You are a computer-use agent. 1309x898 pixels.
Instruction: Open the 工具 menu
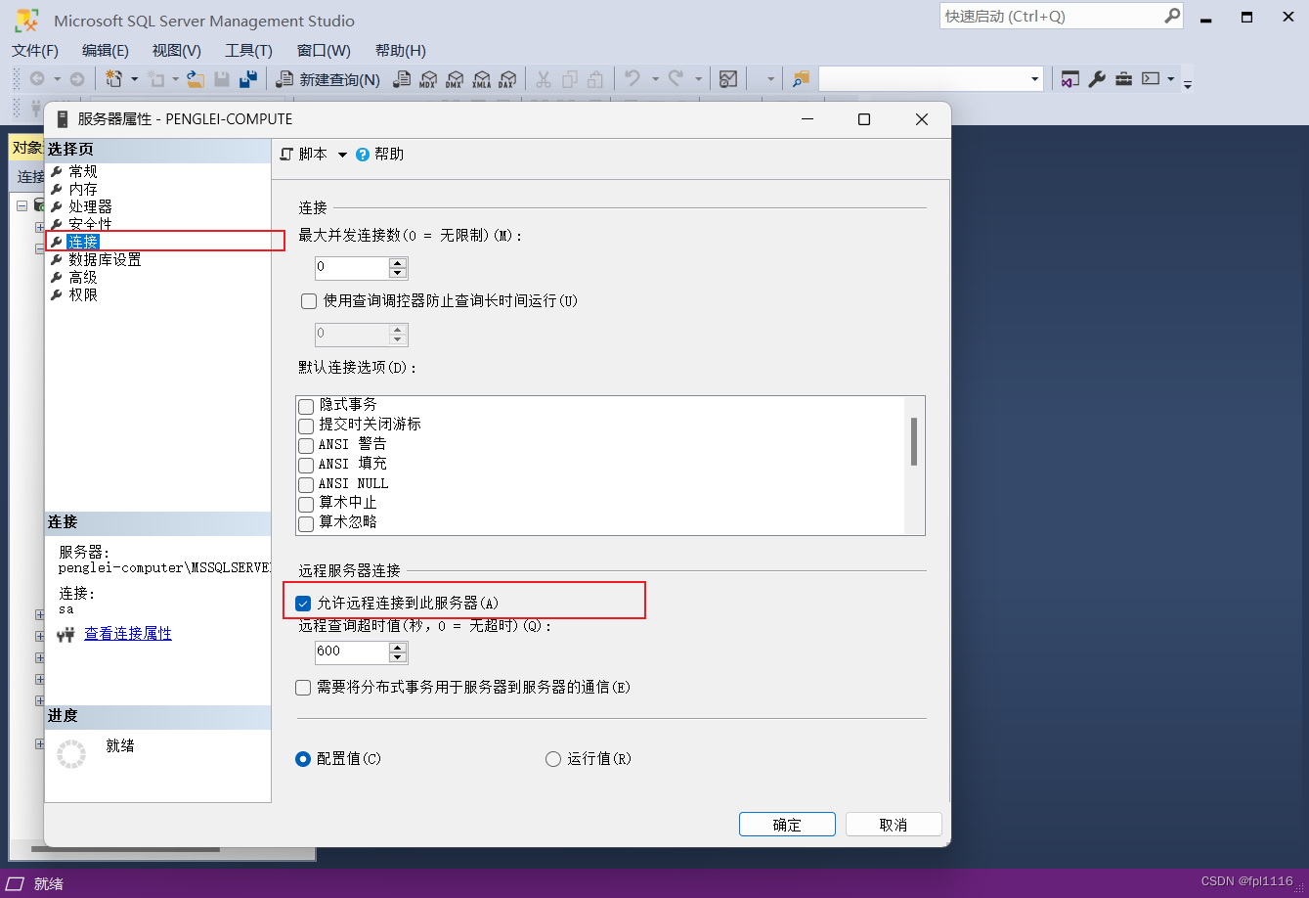[247, 50]
